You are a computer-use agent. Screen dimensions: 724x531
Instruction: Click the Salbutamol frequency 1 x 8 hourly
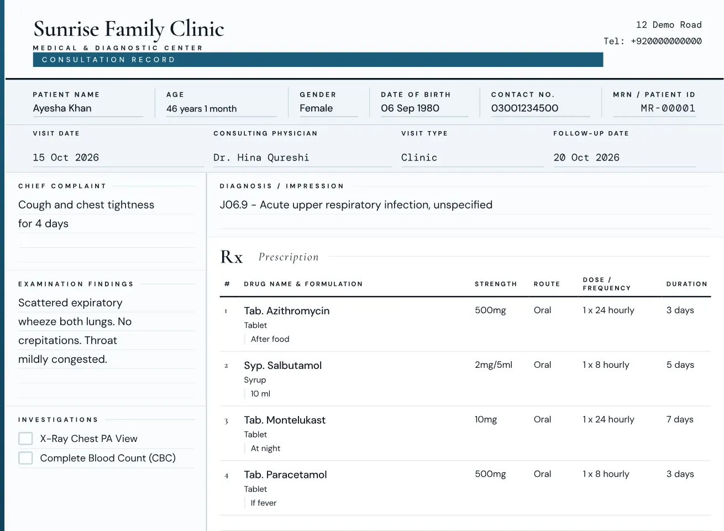pos(606,365)
